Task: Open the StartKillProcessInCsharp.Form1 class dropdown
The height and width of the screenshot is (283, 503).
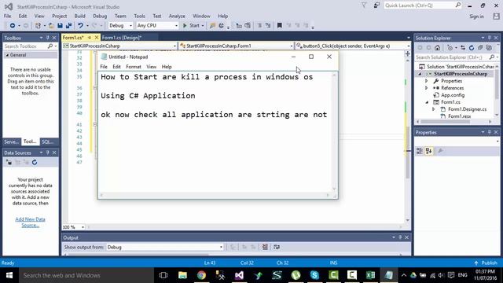Action: (x=237, y=46)
